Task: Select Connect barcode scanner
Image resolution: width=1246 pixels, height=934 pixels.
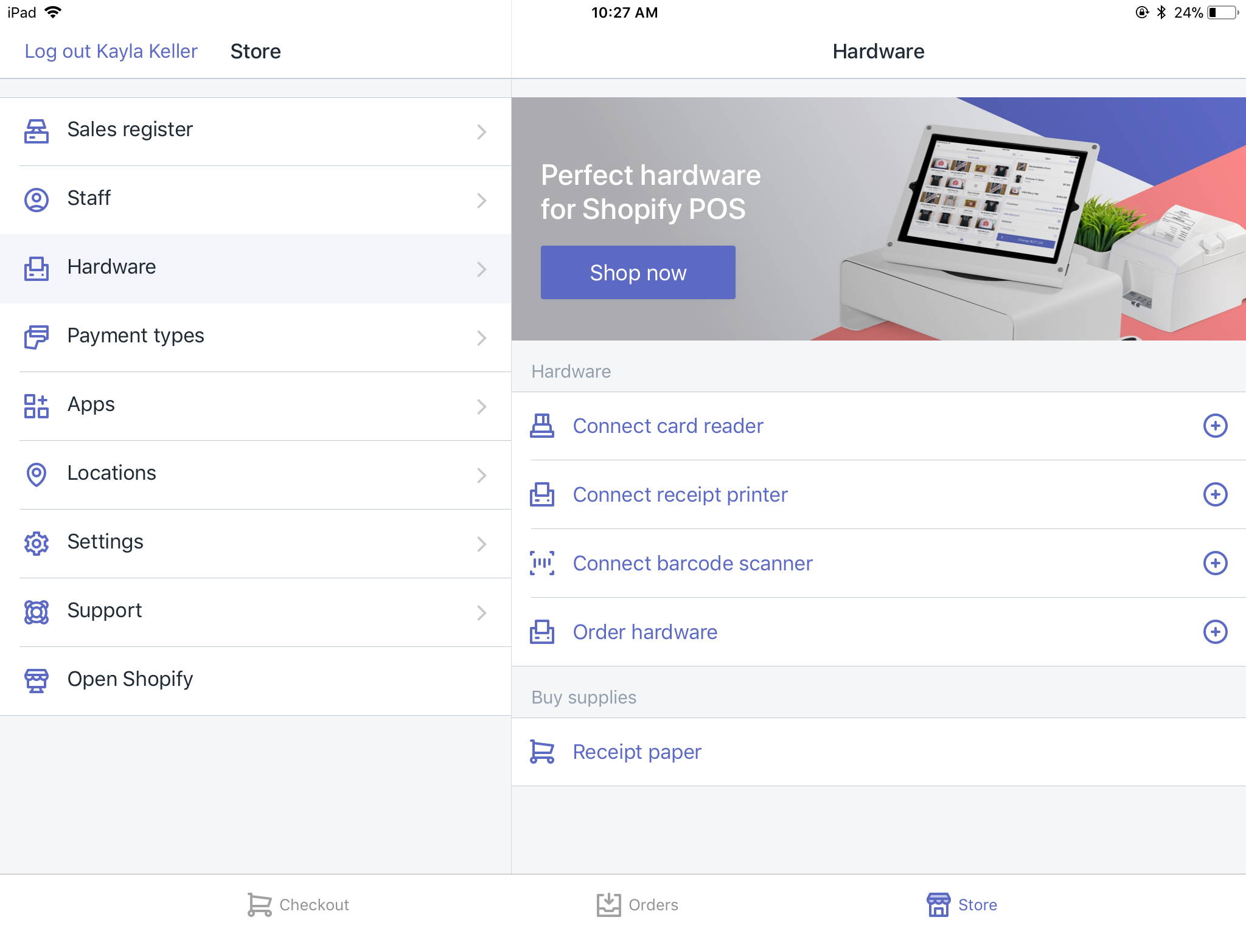Action: point(879,563)
